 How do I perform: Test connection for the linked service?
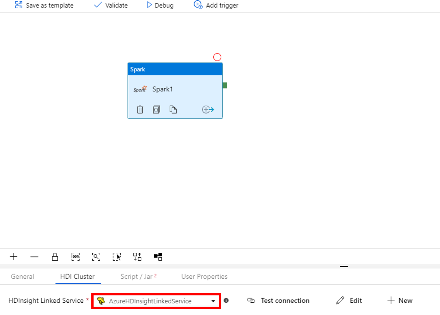coord(278,300)
